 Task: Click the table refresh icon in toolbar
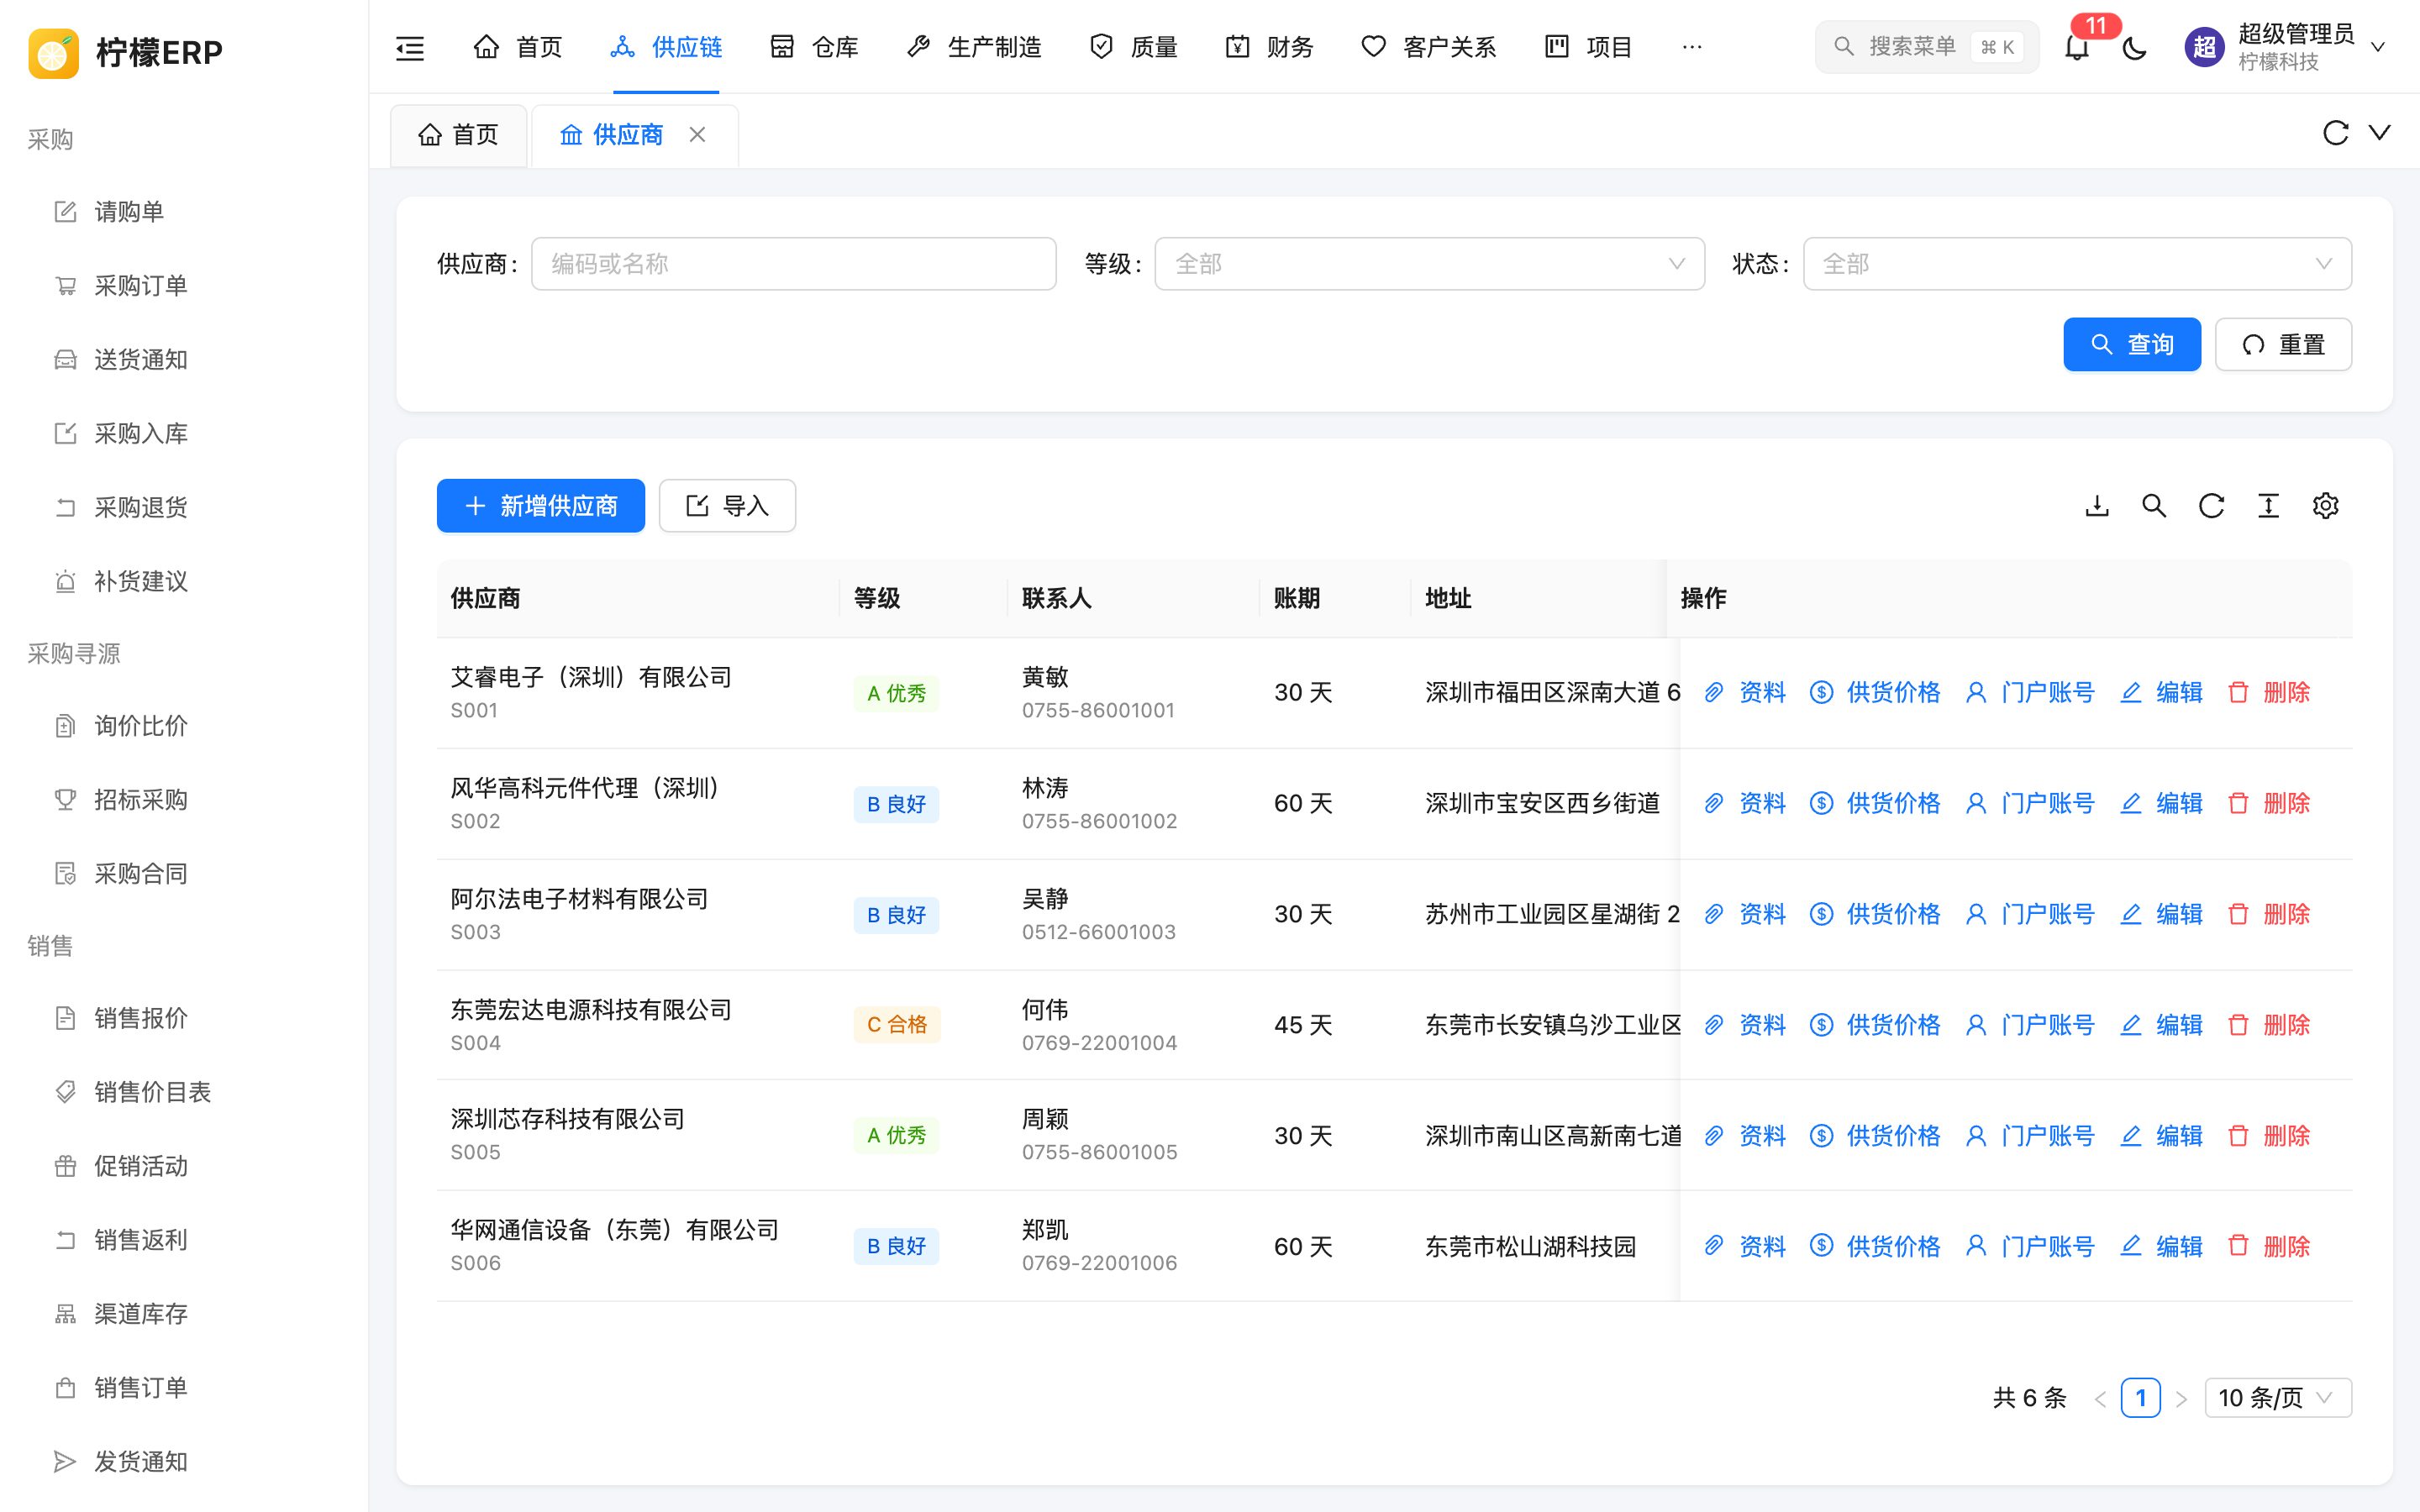point(2211,506)
